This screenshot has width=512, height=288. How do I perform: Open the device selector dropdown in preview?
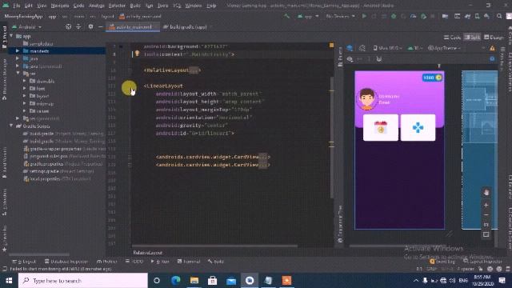pyautogui.click(x=387, y=48)
